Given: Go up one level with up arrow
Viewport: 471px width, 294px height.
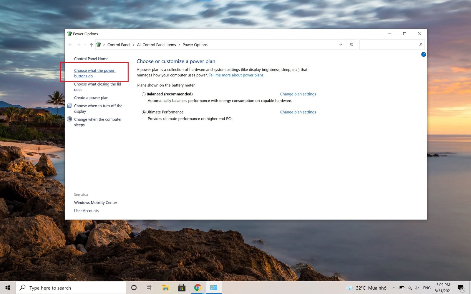Looking at the screenshot, I should coord(91,45).
